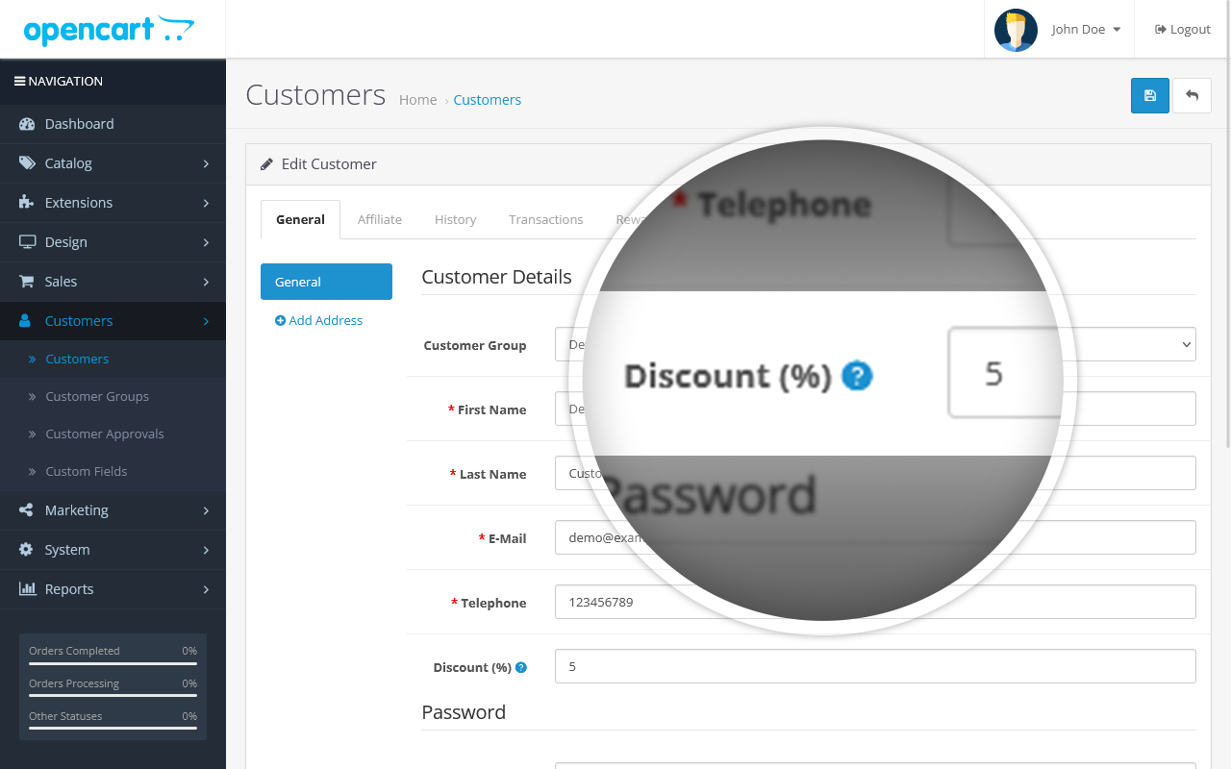Viewport: 1231px width, 769px height.
Task: Click the Discount help question-mark icon
Action: pos(521,667)
